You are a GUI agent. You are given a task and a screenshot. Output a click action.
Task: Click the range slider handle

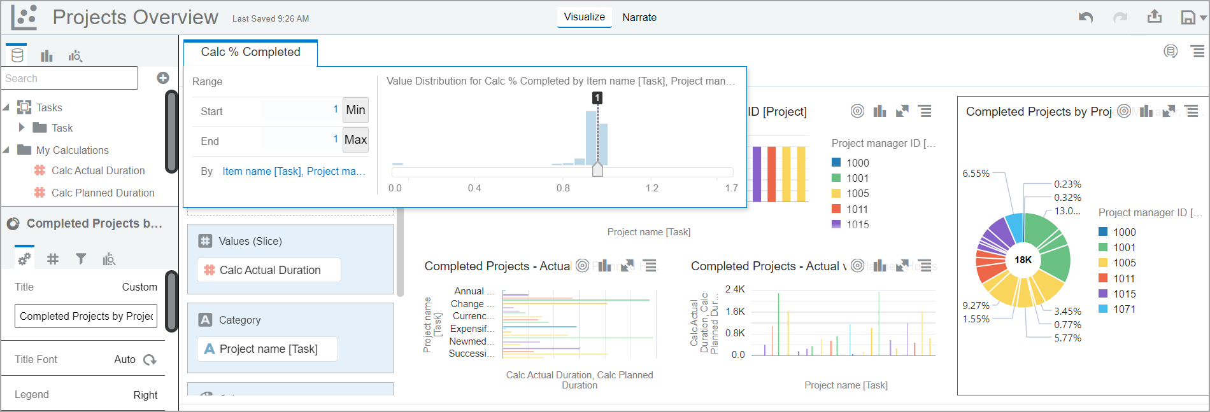[x=597, y=169]
